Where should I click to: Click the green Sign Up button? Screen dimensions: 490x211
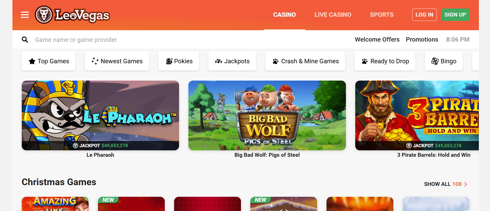pos(455,15)
